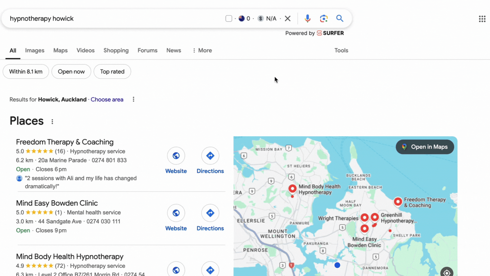Click inside the hypnotherapy howick search field
490x276 pixels.
click(x=115, y=18)
